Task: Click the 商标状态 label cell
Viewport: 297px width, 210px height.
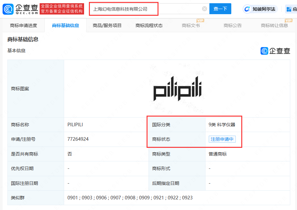Action: [177, 139]
